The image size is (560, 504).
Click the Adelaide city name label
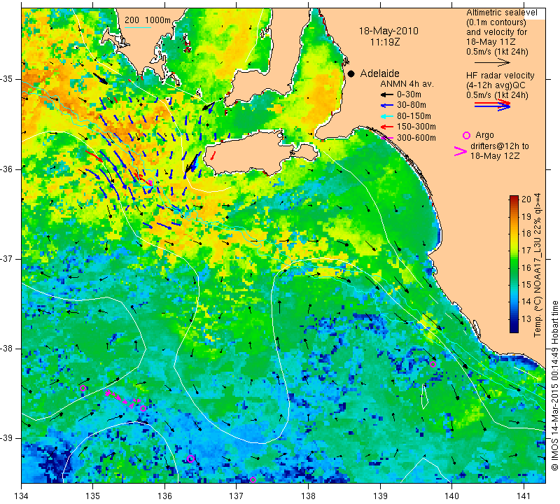point(379,73)
